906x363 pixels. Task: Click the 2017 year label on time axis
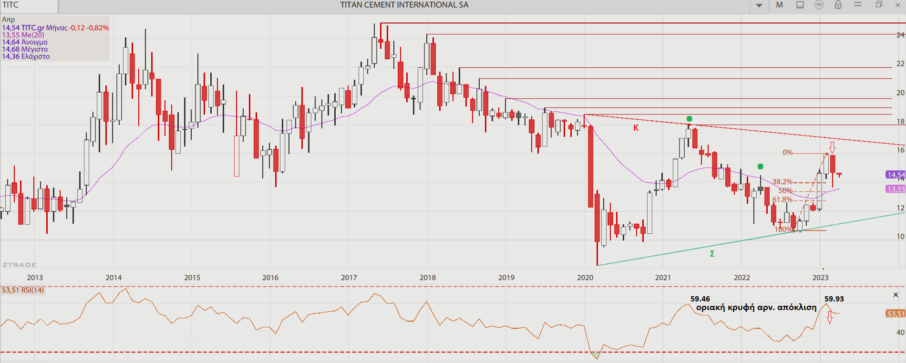(x=349, y=278)
